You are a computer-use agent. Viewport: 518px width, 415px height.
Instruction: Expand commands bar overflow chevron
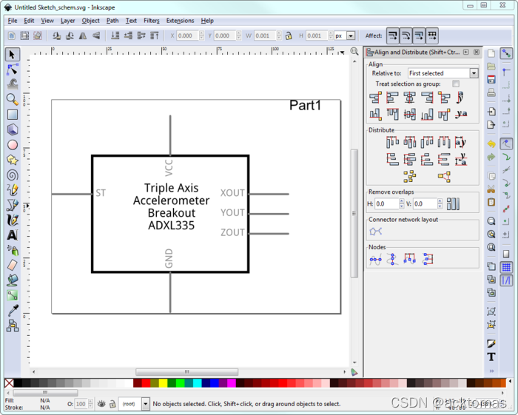[491, 371]
